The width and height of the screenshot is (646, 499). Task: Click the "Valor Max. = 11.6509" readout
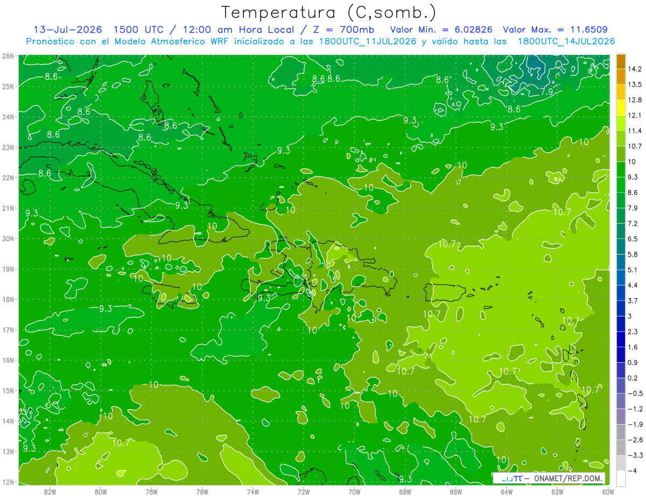[556, 30]
